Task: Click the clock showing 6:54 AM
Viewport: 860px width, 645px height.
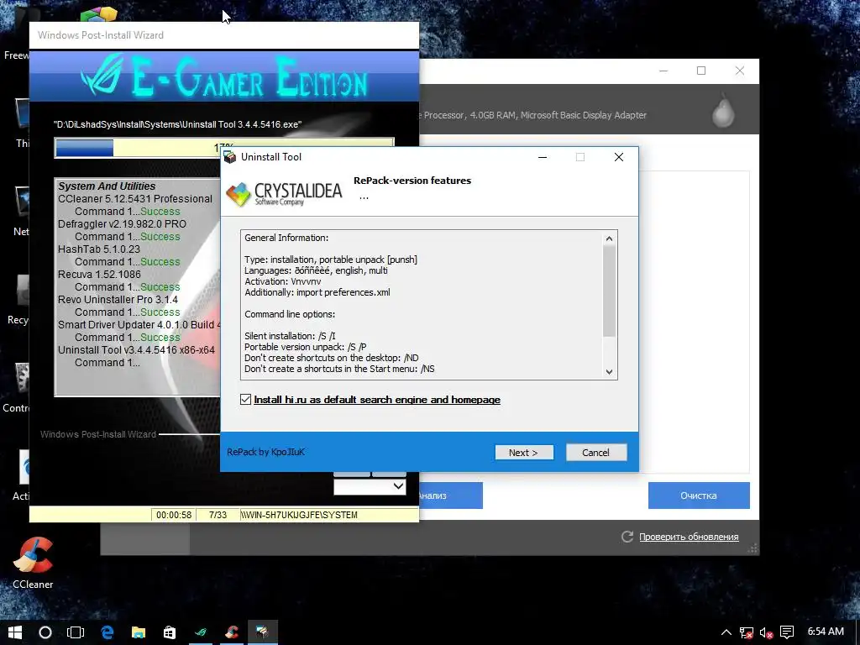Action: click(x=826, y=632)
